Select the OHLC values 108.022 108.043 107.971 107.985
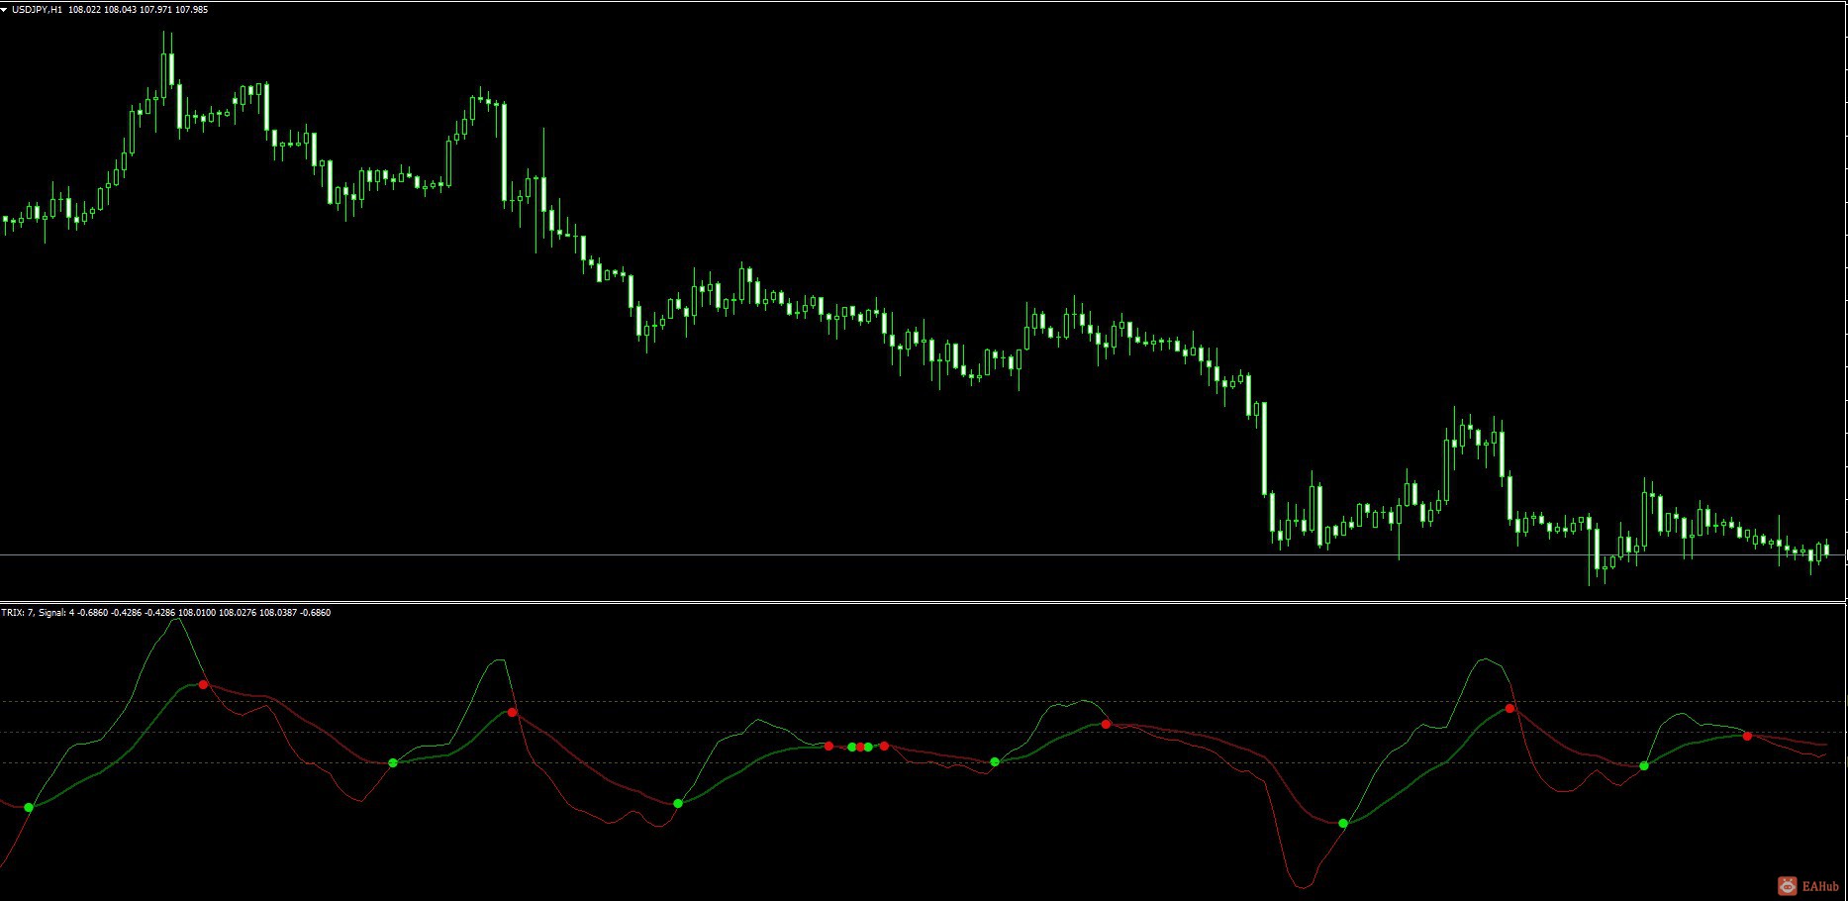The image size is (1848, 901). coord(139,10)
